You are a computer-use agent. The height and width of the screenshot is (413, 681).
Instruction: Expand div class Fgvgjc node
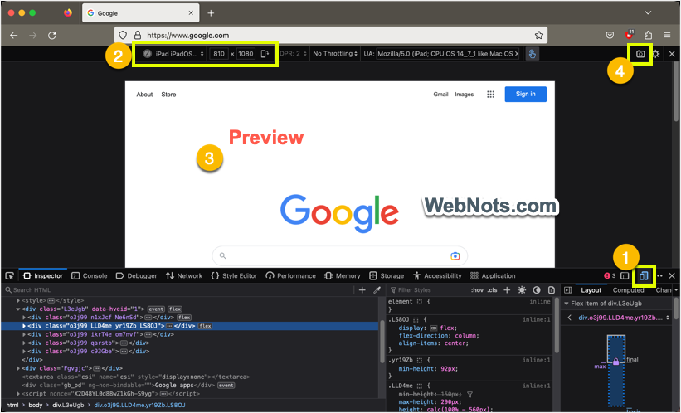click(x=18, y=368)
